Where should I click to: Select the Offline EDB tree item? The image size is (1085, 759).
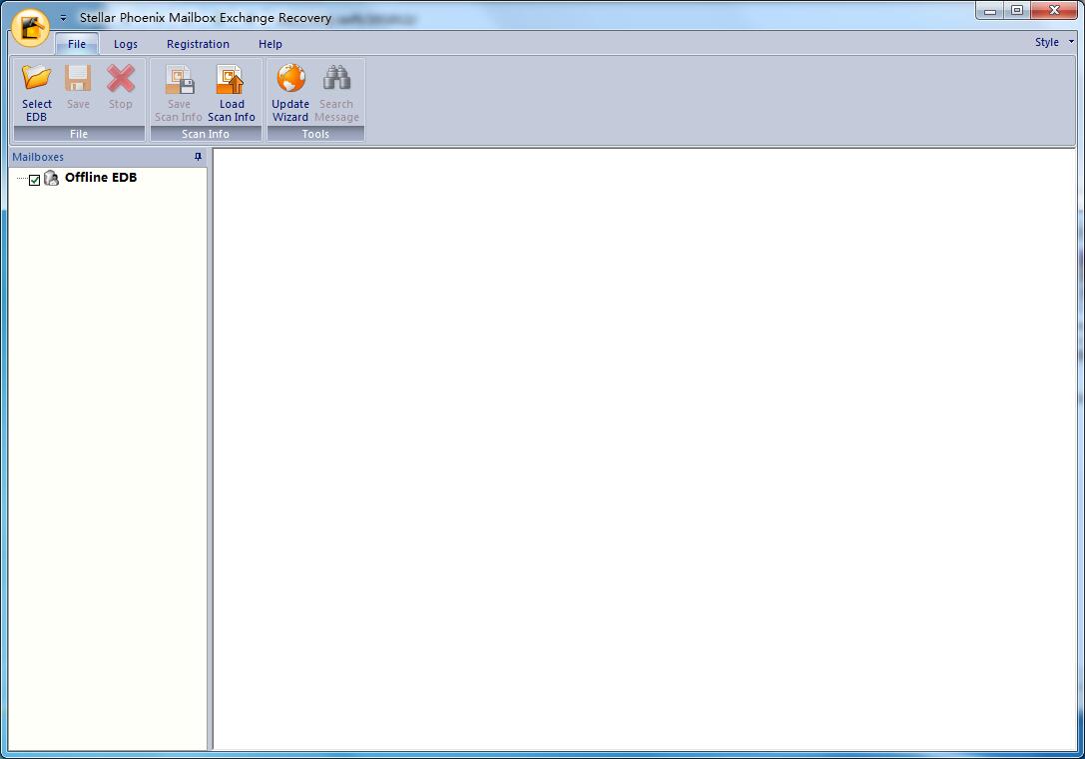coord(101,178)
